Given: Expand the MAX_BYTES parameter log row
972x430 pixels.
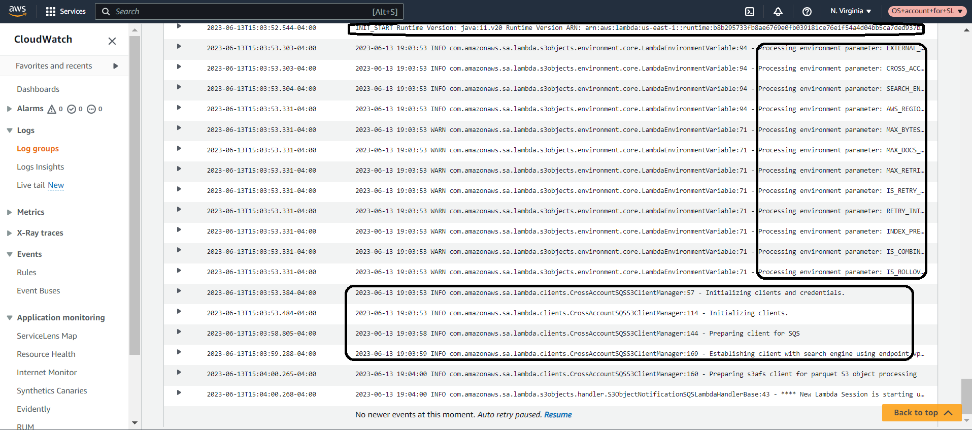Looking at the screenshot, I should point(179,127).
